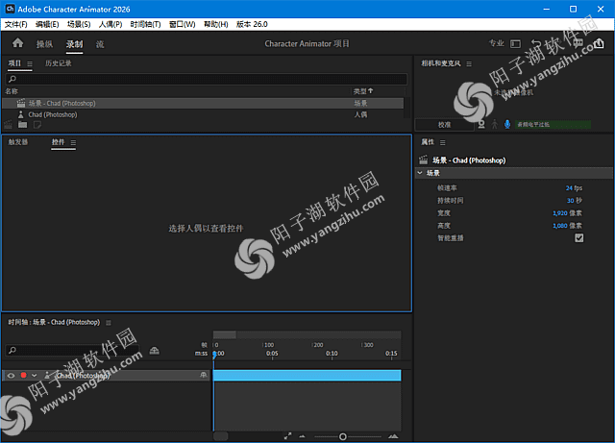This screenshot has width=615, height=443.
Task: Switch to the 历史记录 tab
Action: pyautogui.click(x=58, y=63)
